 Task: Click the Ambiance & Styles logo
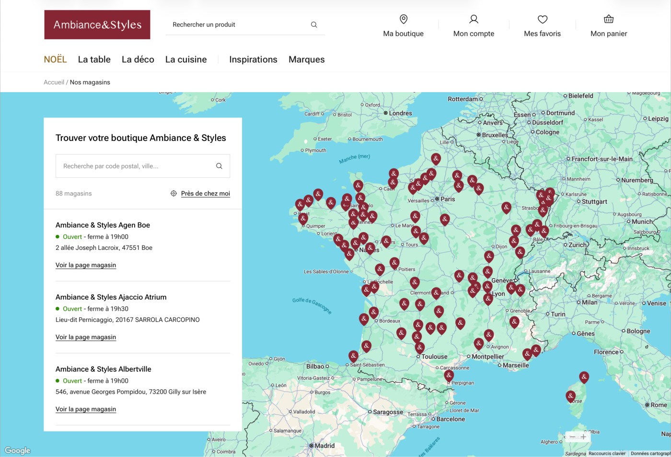tap(97, 24)
